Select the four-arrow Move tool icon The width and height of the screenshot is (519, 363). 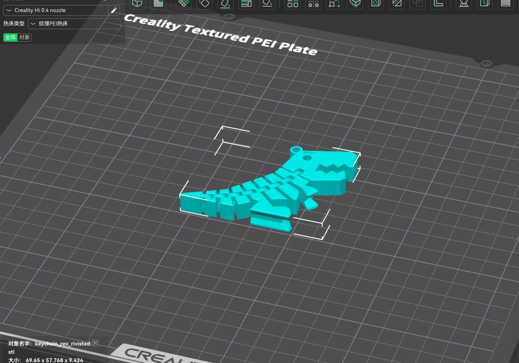183,3
